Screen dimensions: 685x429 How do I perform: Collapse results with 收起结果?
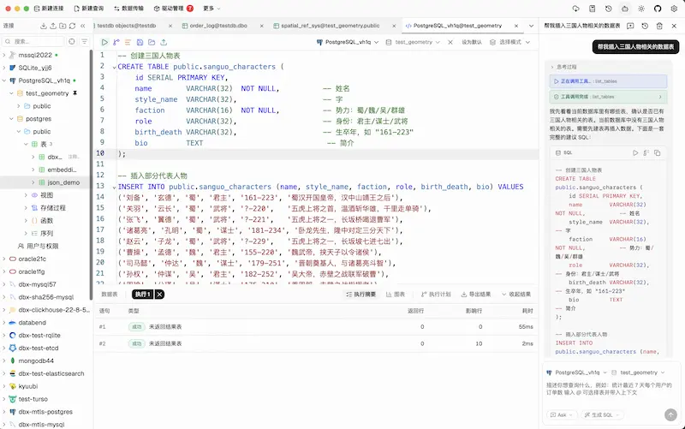pos(516,295)
